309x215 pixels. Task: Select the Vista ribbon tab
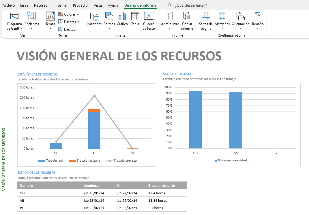coord(98,5)
